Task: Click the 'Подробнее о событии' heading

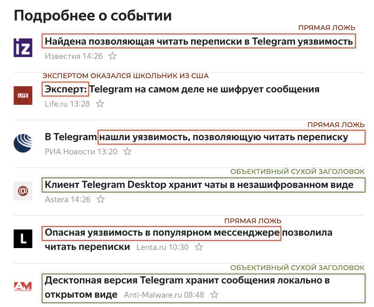Action: pos(93,16)
